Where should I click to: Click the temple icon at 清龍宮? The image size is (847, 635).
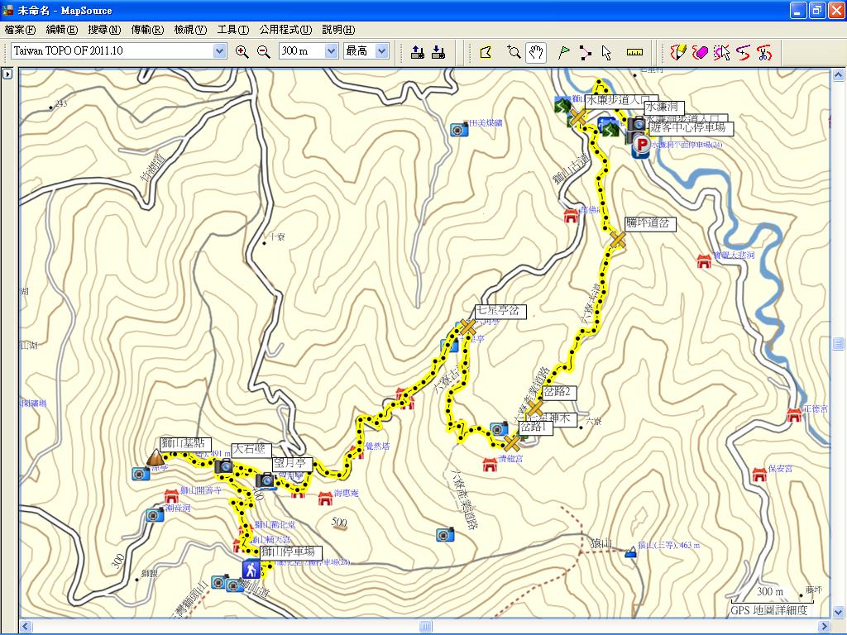(490, 464)
